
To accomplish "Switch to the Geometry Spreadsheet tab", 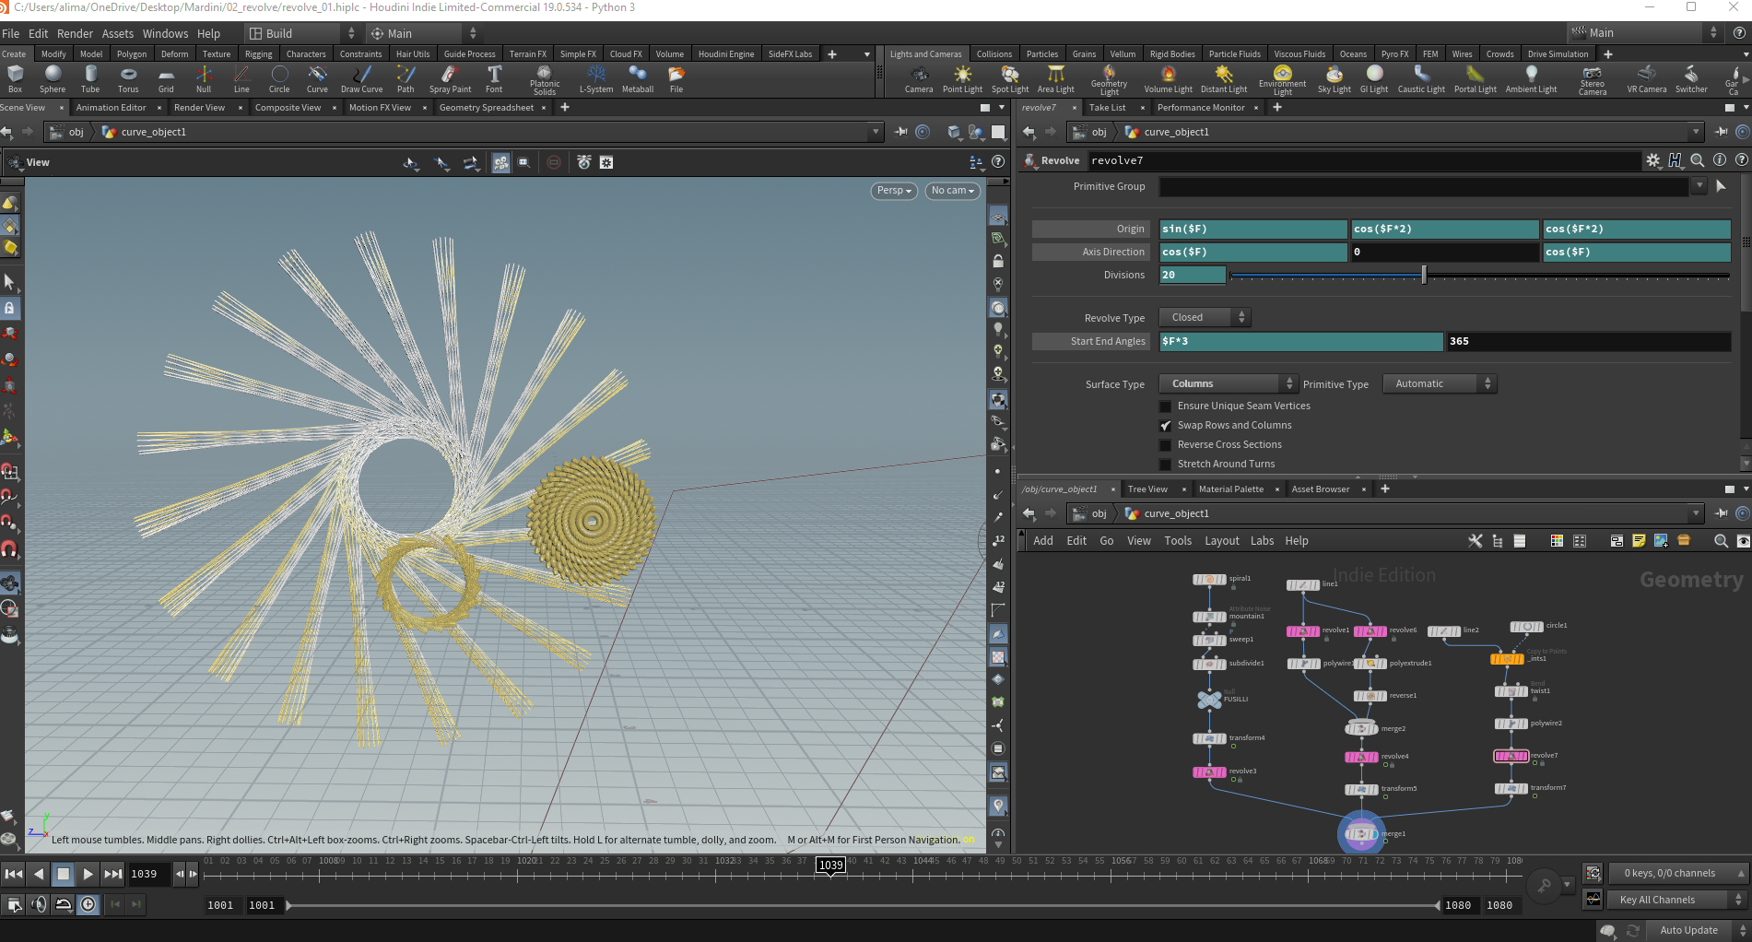I will pyautogui.click(x=487, y=108).
